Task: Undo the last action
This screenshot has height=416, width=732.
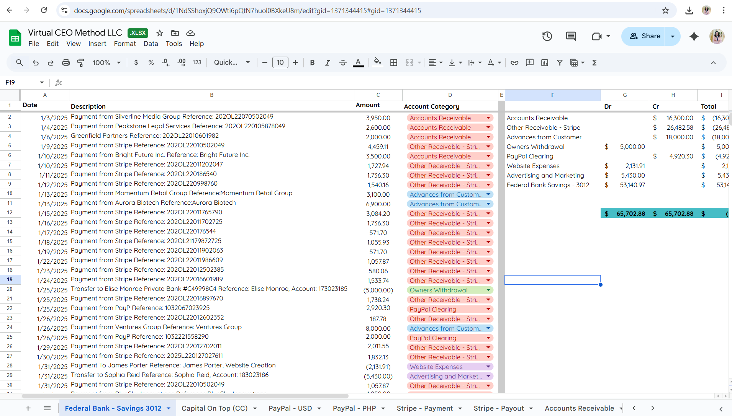Action: click(x=36, y=62)
